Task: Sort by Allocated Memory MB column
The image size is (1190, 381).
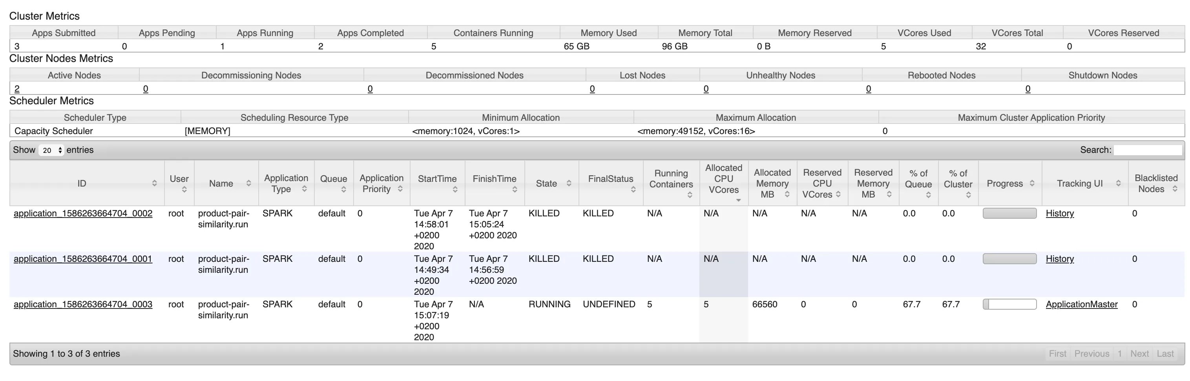Action: (772, 183)
